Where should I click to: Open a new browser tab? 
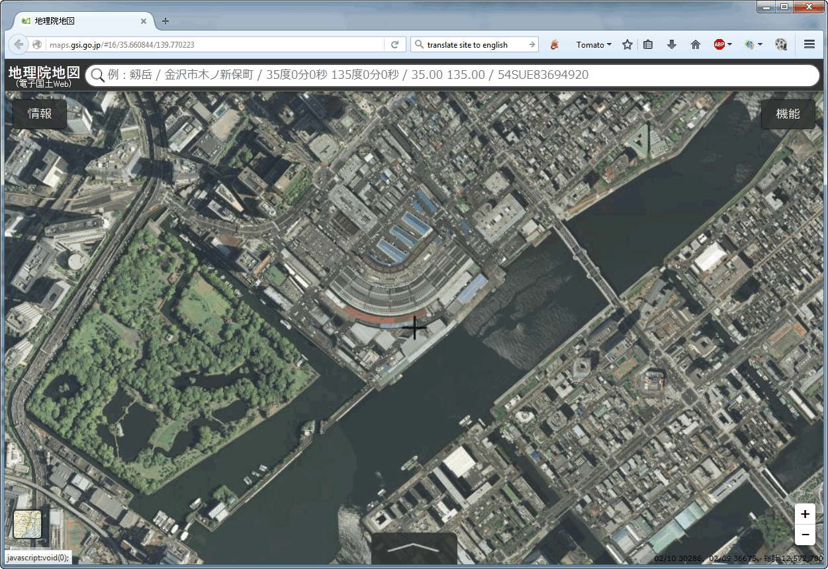pyautogui.click(x=165, y=21)
